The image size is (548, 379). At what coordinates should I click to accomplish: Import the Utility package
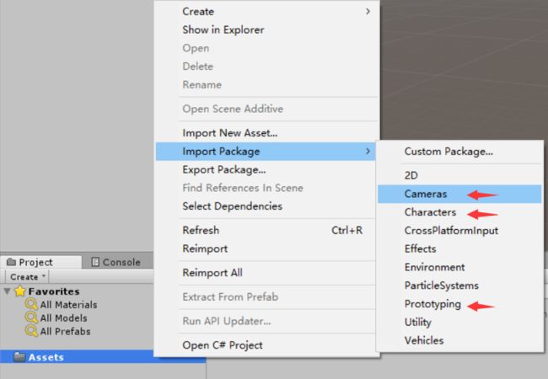[459, 322]
